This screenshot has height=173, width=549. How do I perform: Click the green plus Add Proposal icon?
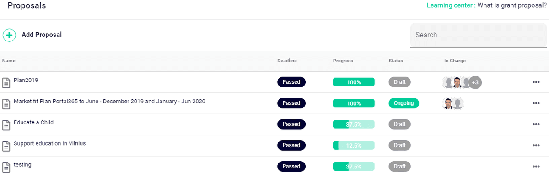[x=9, y=35]
